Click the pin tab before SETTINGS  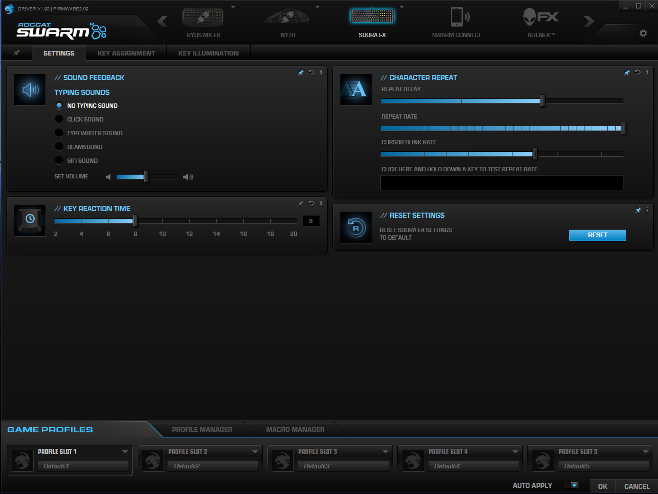(17, 53)
